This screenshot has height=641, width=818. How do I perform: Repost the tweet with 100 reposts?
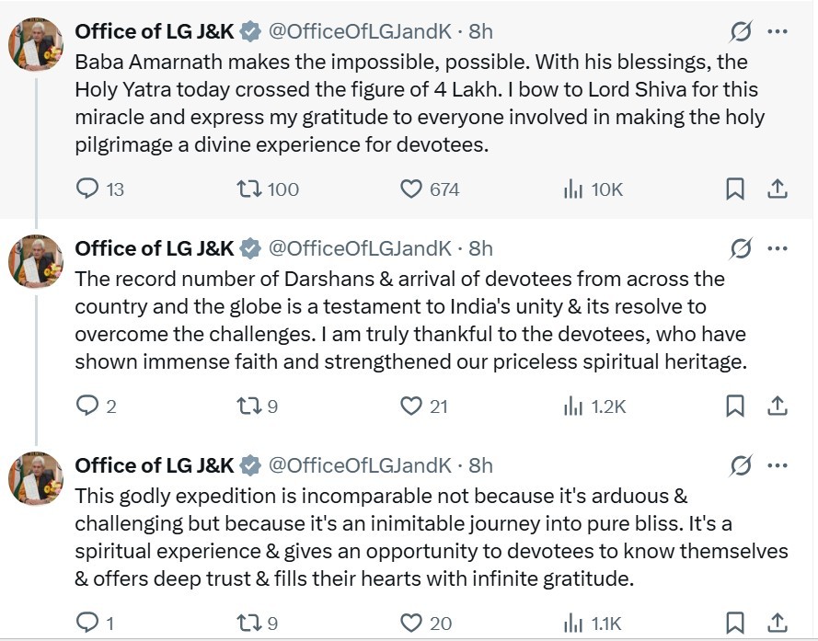pyautogui.click(x=248, y=189)
